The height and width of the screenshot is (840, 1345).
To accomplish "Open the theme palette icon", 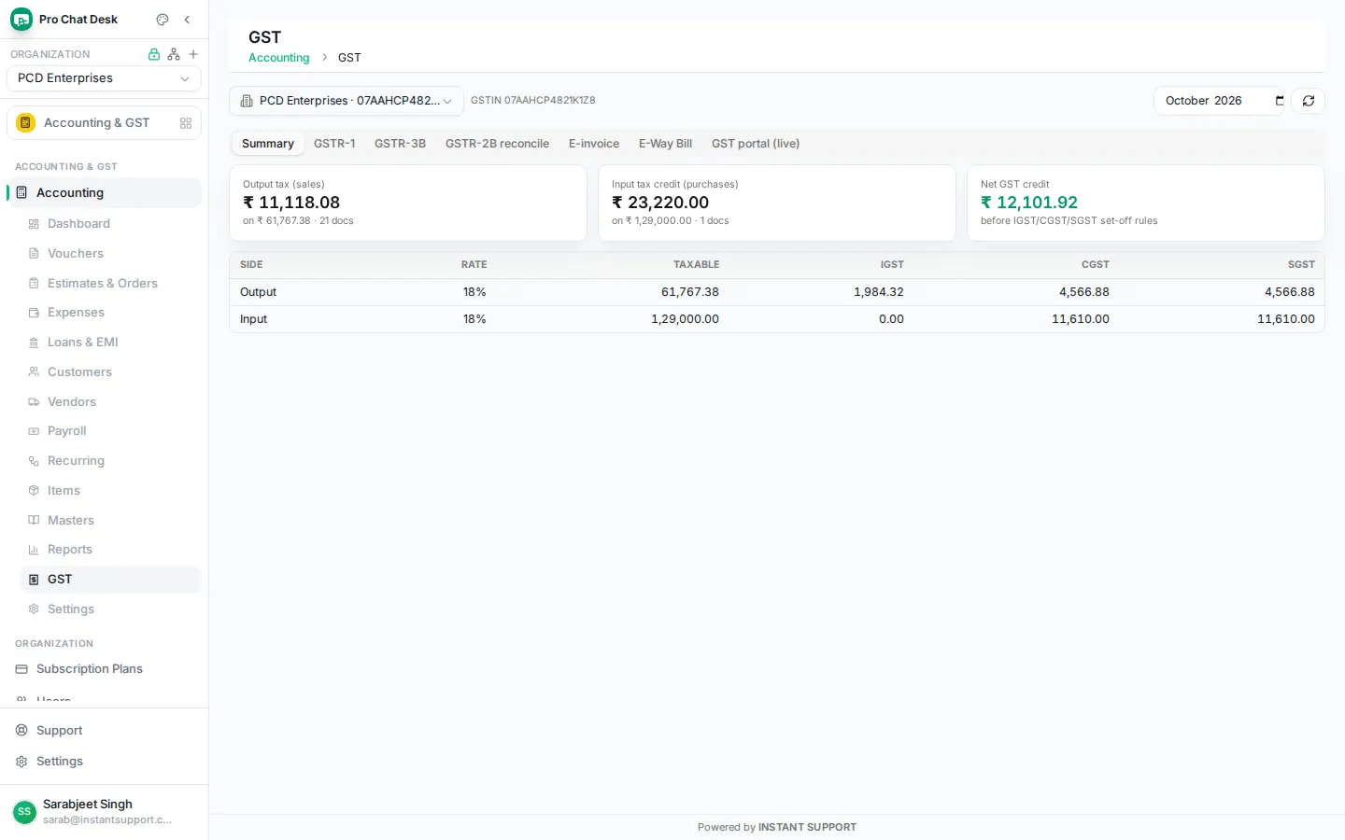I will pyautogui.click(x=163, y=20).
